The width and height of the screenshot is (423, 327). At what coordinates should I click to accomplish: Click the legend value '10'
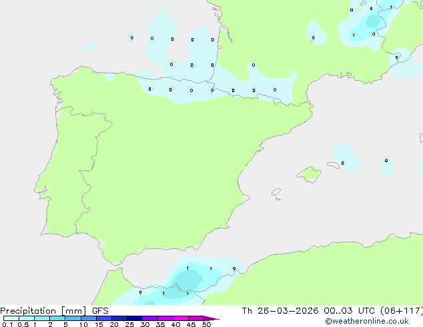click(83, 324)
